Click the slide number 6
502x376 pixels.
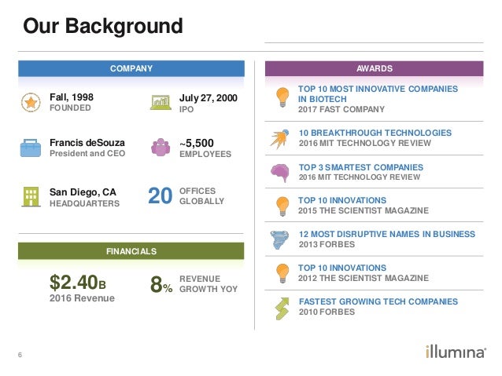tap(20, 355)
